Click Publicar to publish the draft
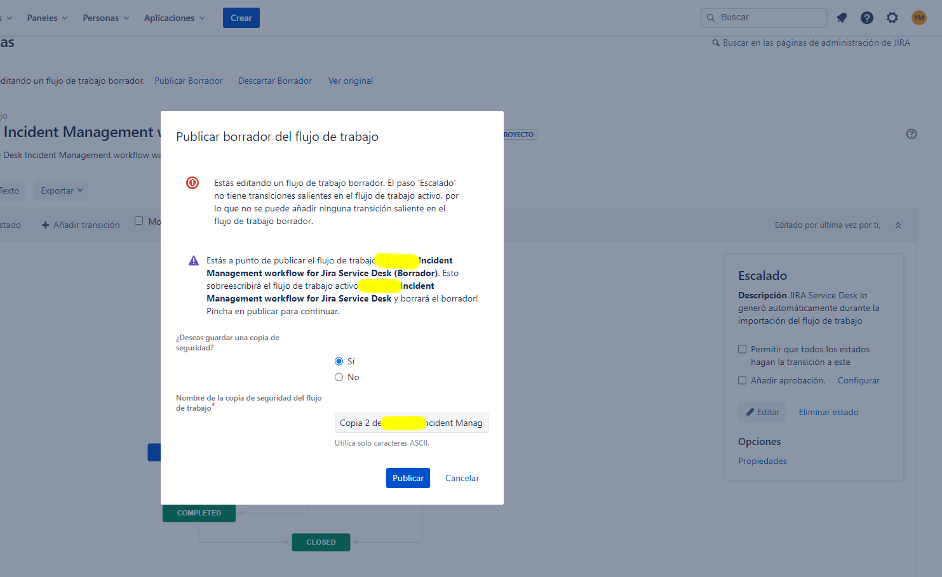Viewport: 942px width, 577px height. coord(408,478)
